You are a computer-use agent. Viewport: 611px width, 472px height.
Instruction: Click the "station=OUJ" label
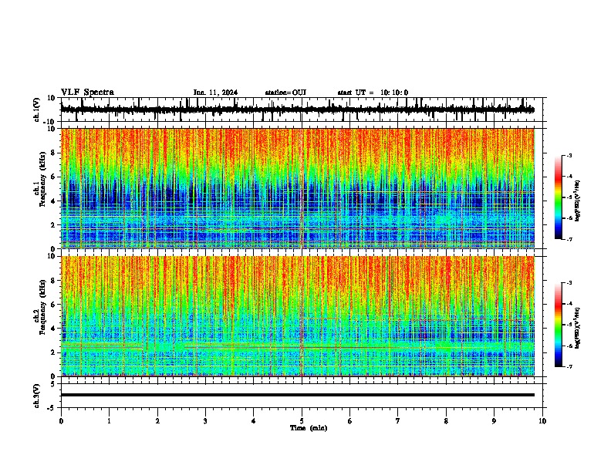pyautogui.click(x=285, y=93)
